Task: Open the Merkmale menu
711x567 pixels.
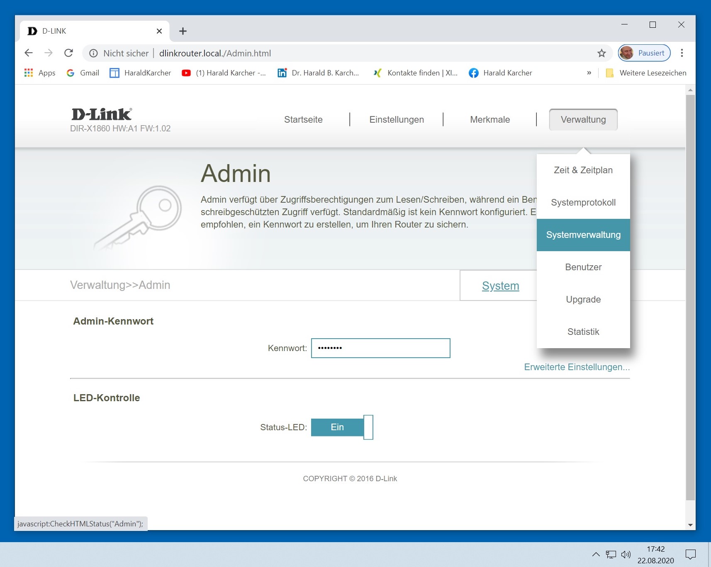Action: click(x=490, y=119)
